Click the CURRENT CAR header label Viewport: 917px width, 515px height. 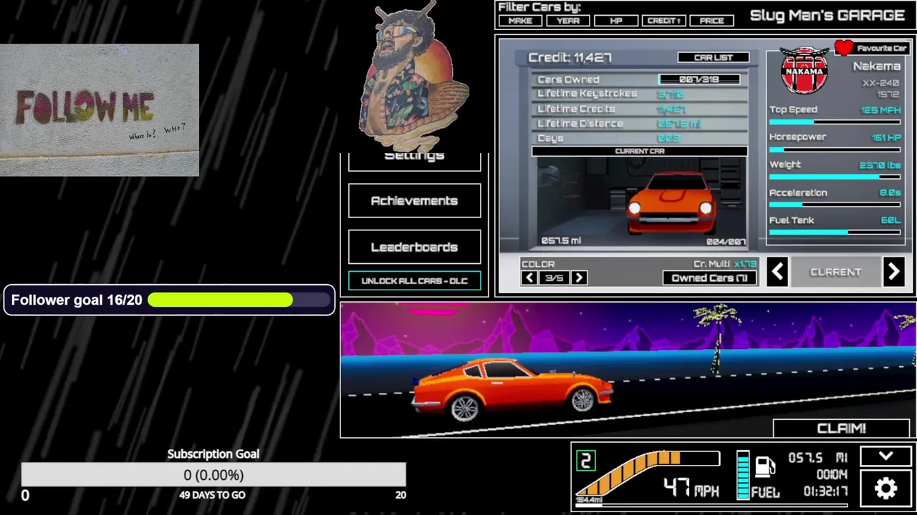640,151
